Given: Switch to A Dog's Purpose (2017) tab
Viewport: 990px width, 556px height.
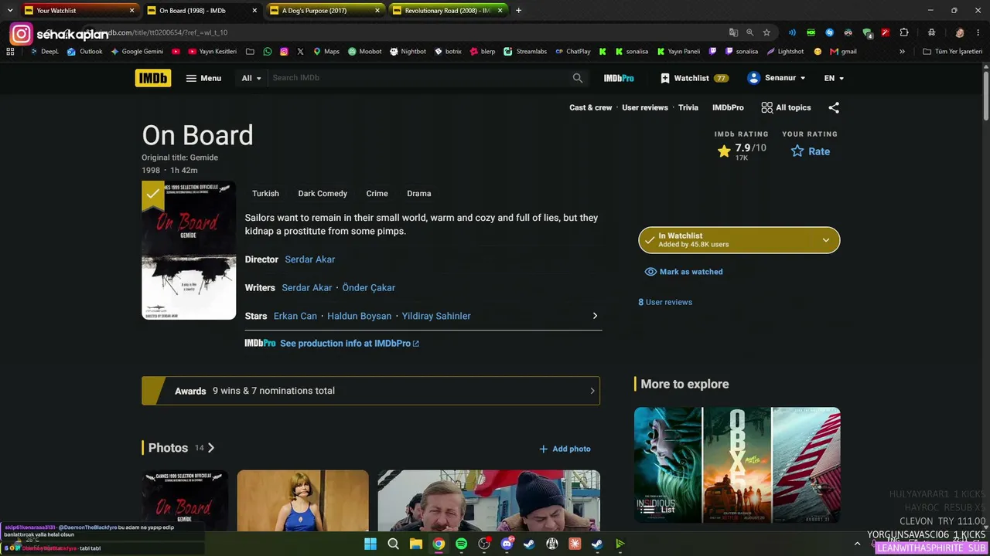Looking at the screenshot, I should 325,11.
